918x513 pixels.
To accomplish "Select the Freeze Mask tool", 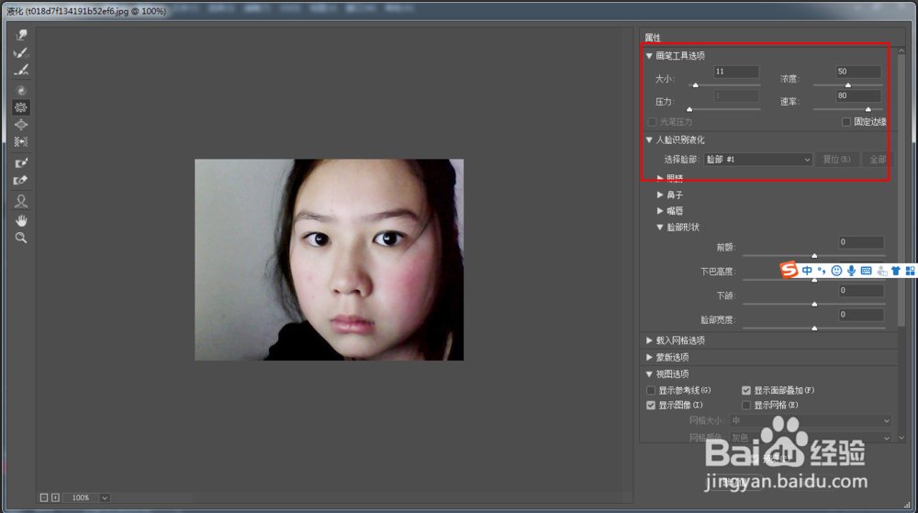I will click(x=21, y=162).
